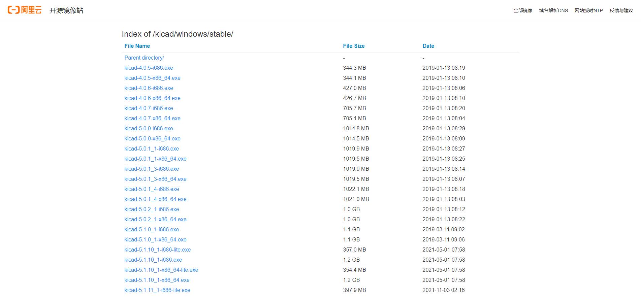Go to Parent directory/
641x297 pixels.
point(144,58)
